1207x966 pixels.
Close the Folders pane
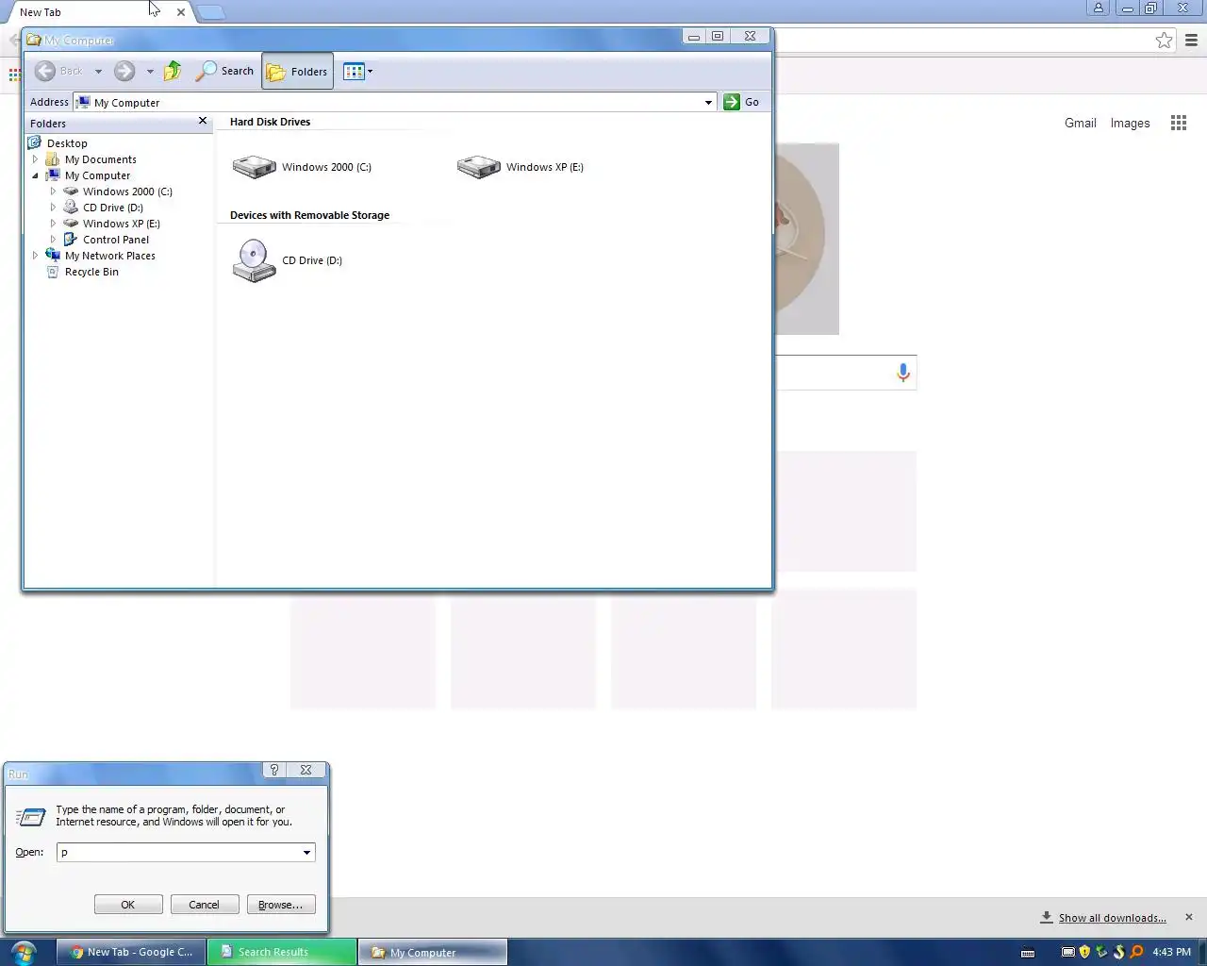202,121
